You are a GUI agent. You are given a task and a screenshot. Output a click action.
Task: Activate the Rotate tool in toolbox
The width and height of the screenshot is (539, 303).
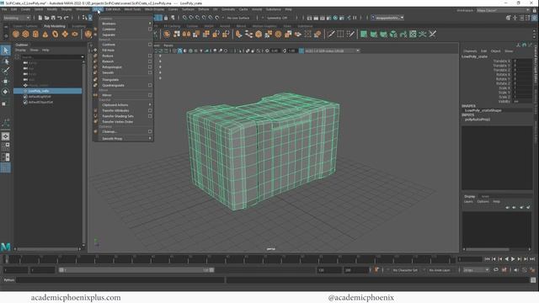[6, 92]
